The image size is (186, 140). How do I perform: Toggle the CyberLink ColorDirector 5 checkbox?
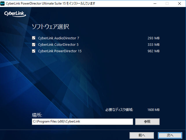pos(34,45)
